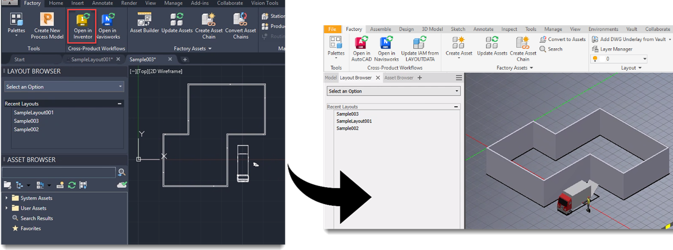Viewport: 673px width, 250px height.
Task: Click Convert to Assets in Inventor ribbon
Action: [563, 39]
